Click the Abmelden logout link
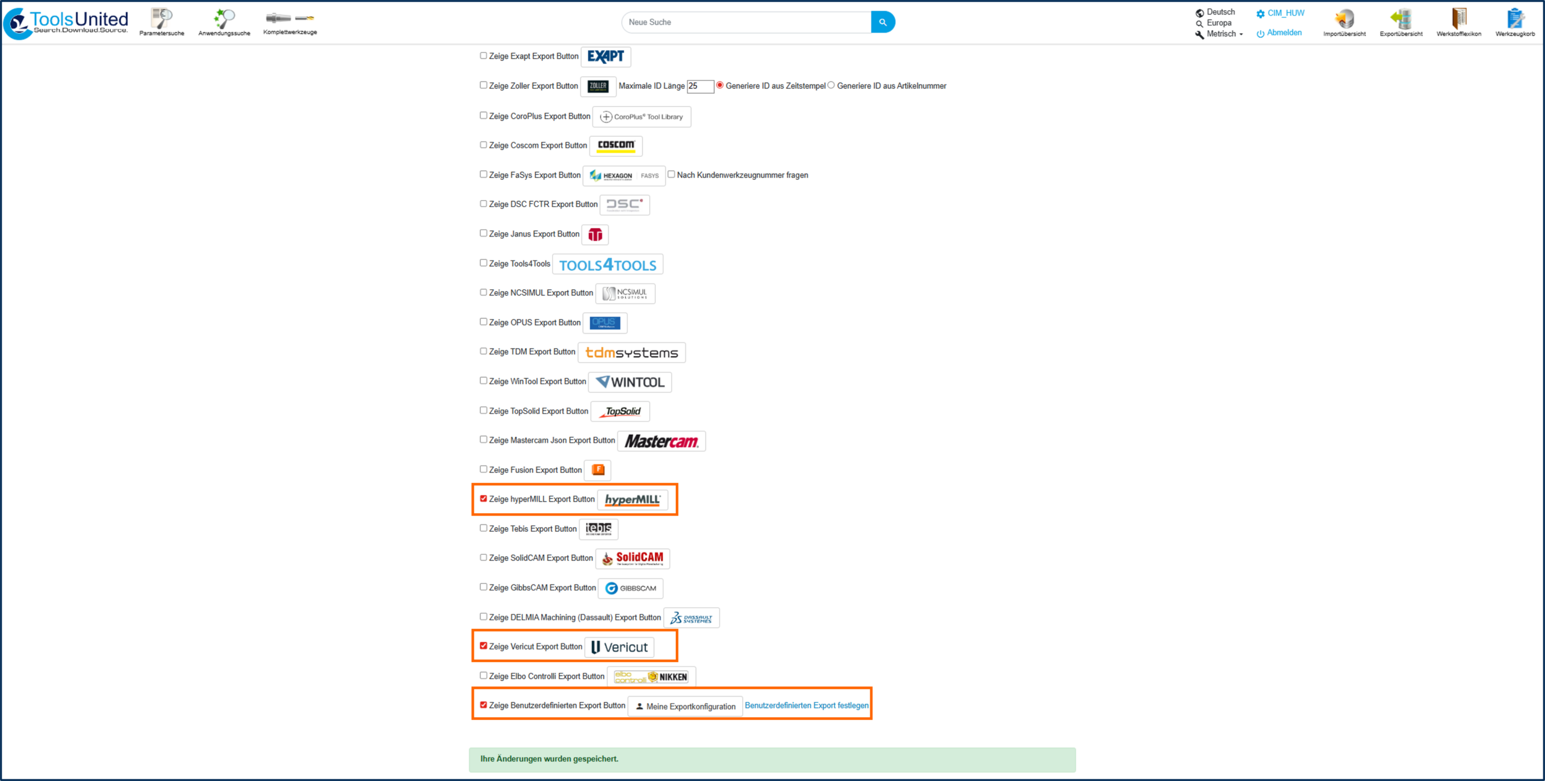The height and width of the screenshot is (781, 1545). point(1279,33)
